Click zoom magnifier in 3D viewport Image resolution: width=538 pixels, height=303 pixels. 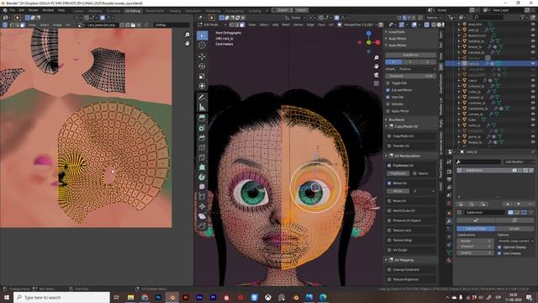[377, 58]
